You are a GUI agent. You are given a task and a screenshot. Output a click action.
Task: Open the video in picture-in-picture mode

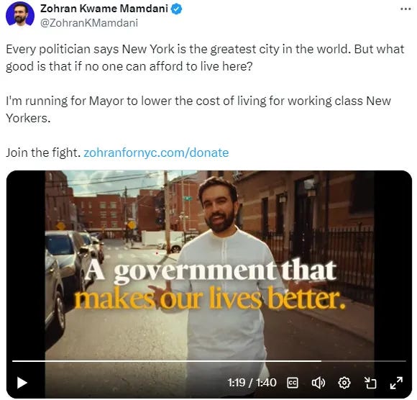370,383
